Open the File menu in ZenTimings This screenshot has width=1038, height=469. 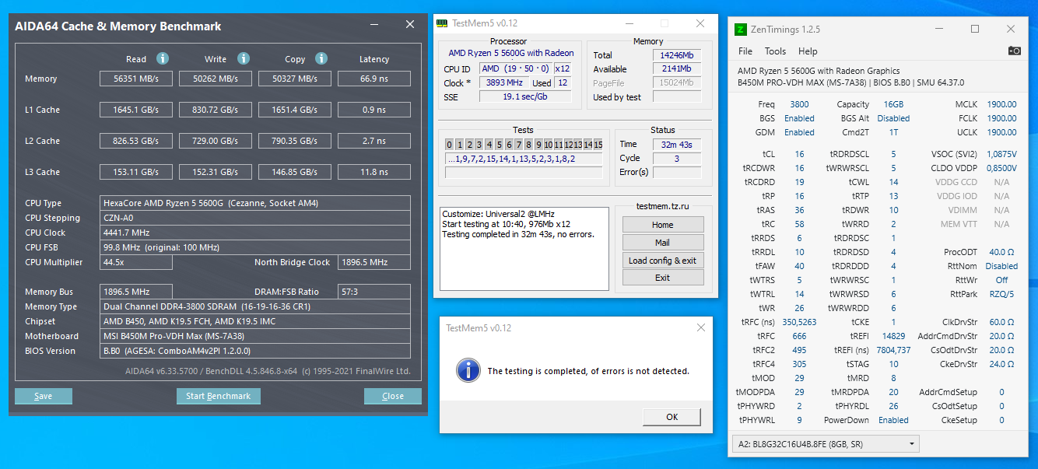(x=745, y=51)
